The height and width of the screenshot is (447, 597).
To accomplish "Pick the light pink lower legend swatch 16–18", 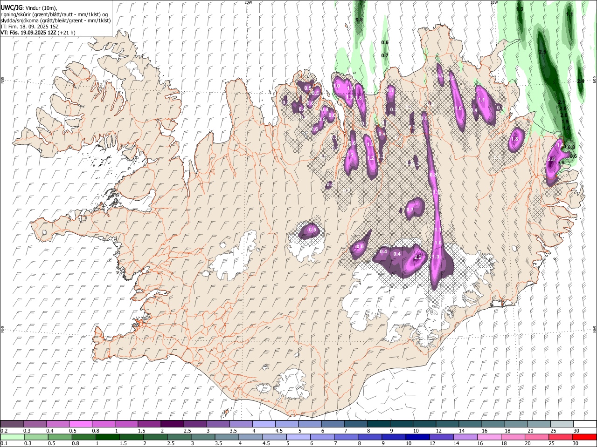I will (x=489, y=437).
